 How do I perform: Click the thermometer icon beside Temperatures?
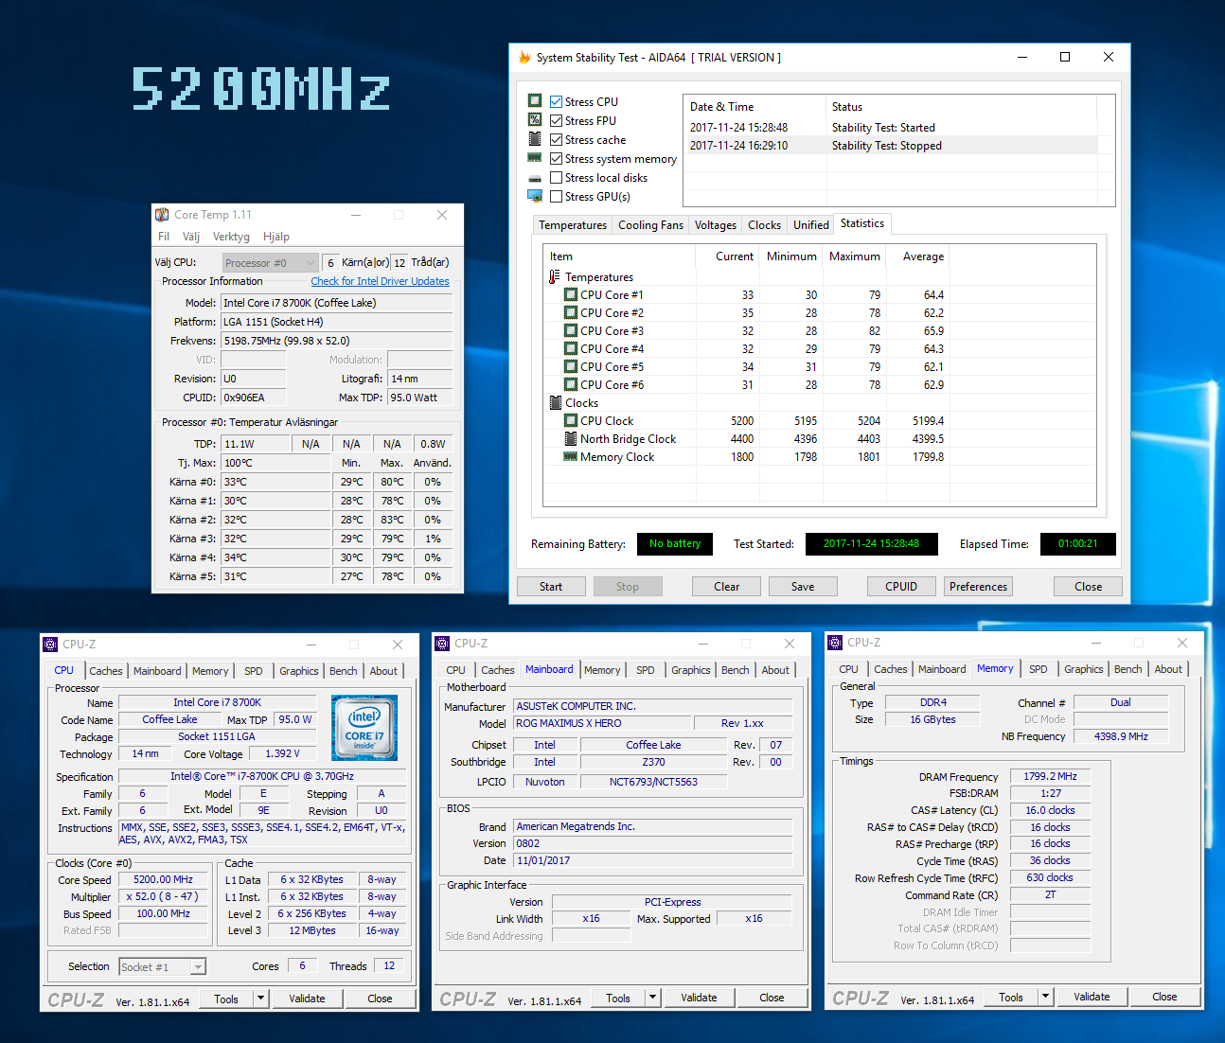coord(555,277)
